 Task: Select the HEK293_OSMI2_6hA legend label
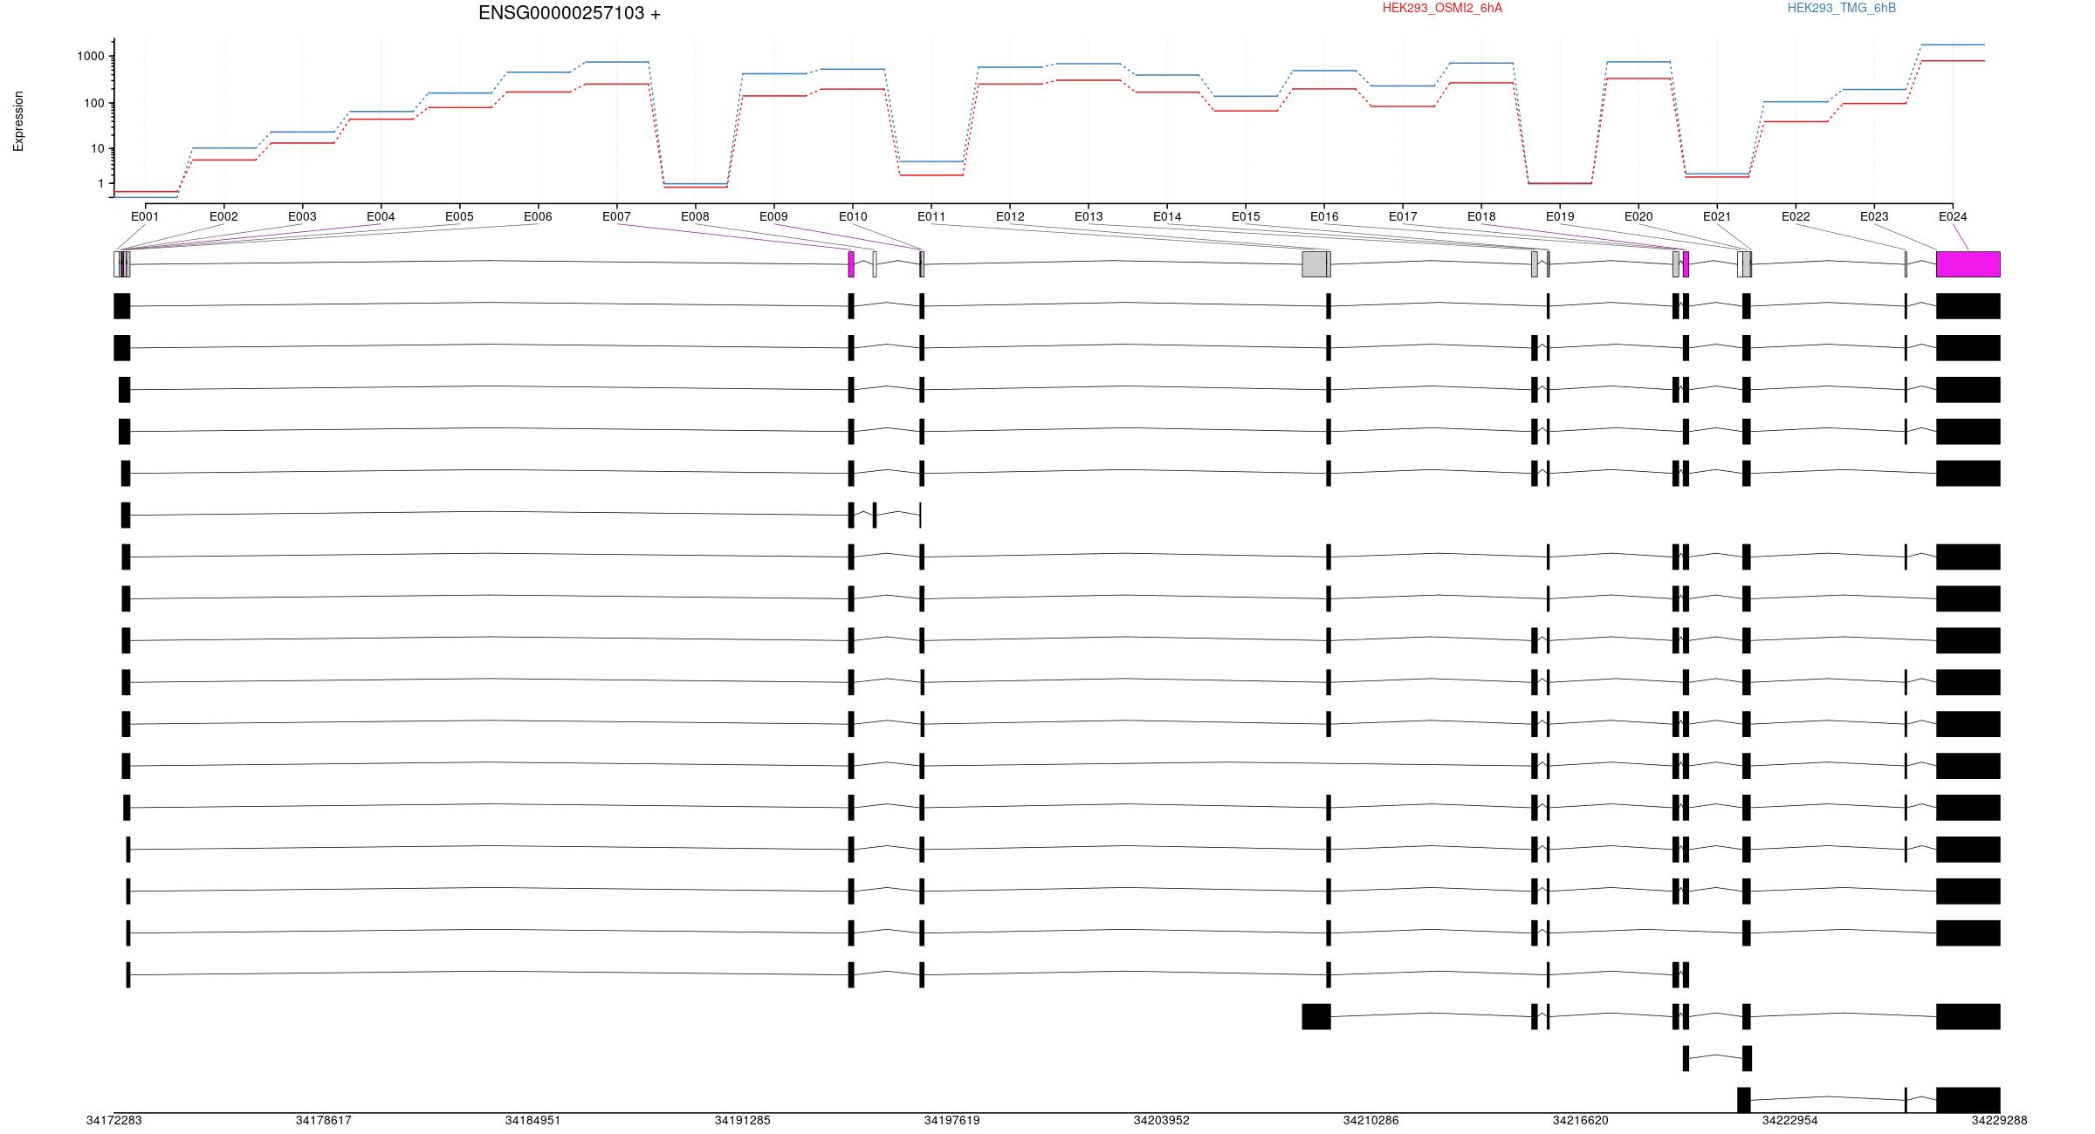click(x=1442, y=8)
